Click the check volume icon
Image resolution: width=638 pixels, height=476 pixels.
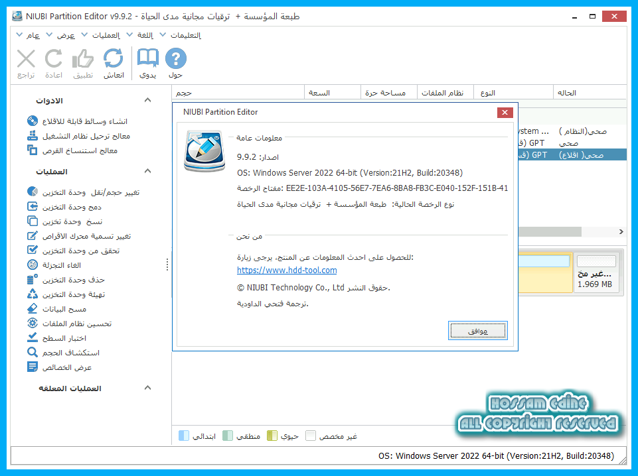[x=33, y=250]
